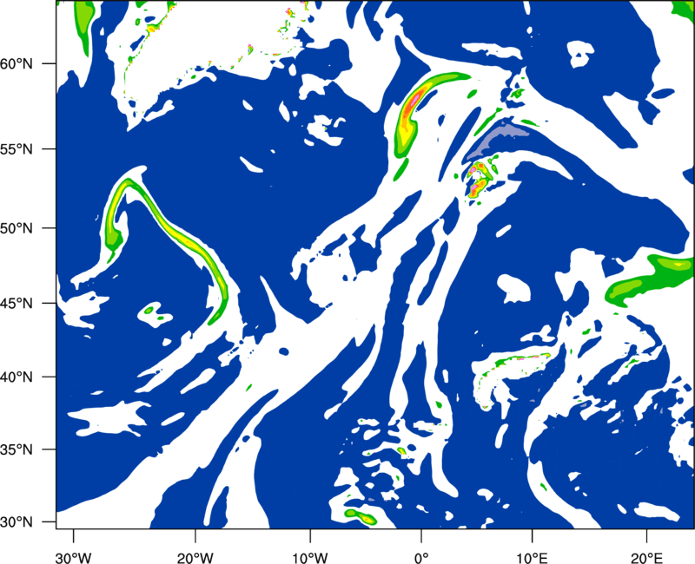Click the 10°W longitude label
Screen dimensions: 695x564
pos(310,558)
